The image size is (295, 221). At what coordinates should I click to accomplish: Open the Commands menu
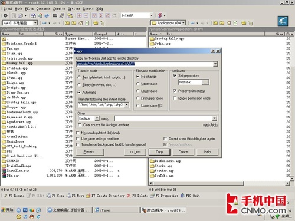point(43,9)
